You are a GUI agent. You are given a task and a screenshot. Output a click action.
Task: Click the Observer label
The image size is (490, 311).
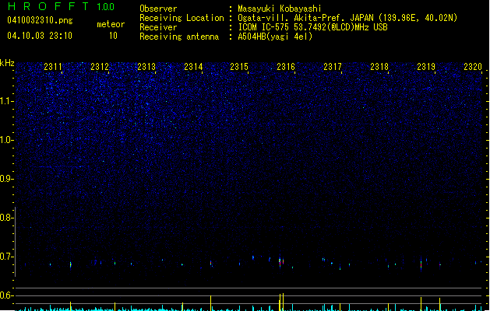pyautogui.click(x=158, y=9)
